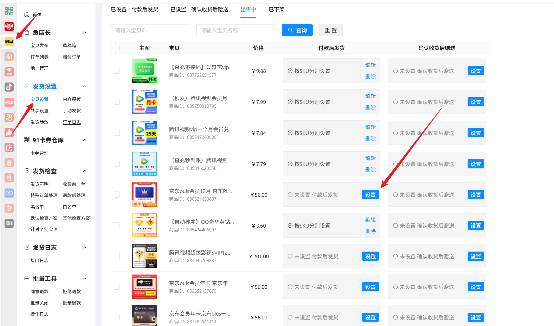Click 设置 for 付款后发货 on 腾讯视频超级影视SVIP12
The width and height of the screenshot is (554, 326).
370,256
